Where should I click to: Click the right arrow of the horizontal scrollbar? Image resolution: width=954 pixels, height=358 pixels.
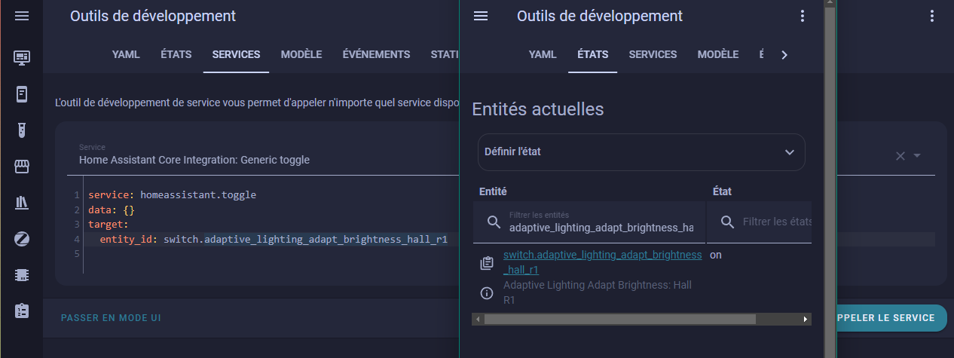pyautogui.click(x=806, y=320)
